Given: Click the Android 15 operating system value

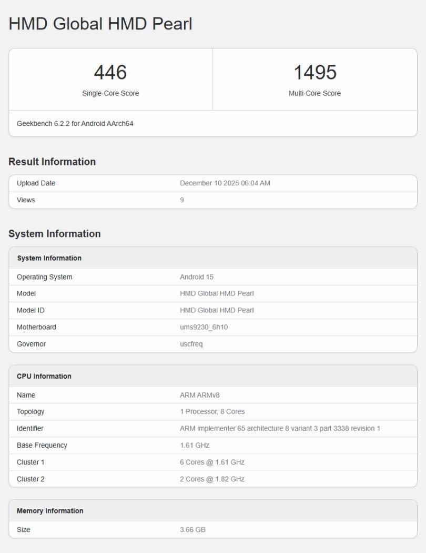Looking at the screenshot, I should pyautogui.click(x=197, y=277).
